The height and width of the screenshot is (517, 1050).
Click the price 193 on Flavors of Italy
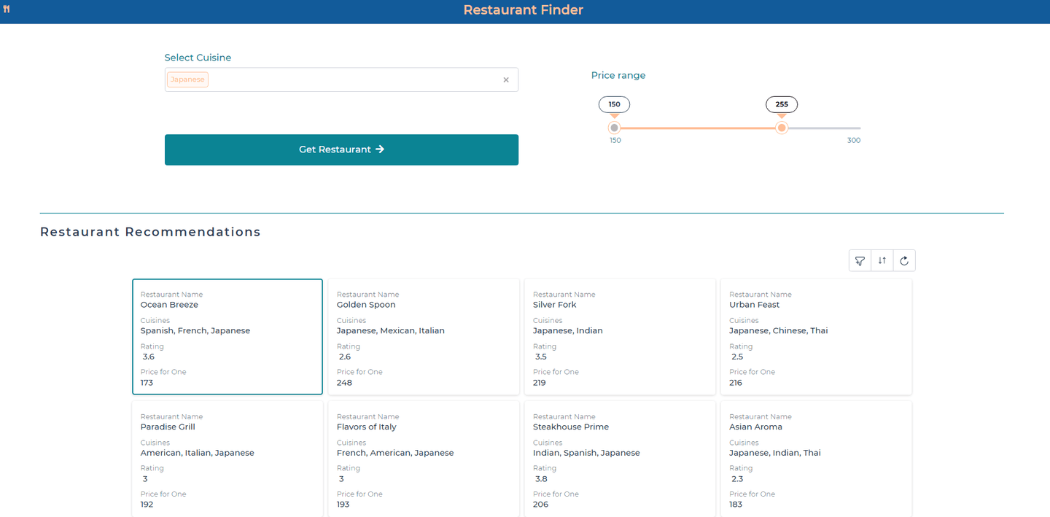click(343, 505)
